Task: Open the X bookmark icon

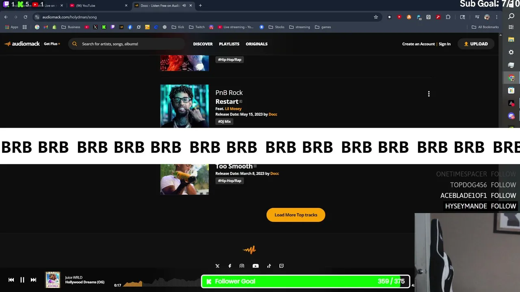Action: coord(95,27)
